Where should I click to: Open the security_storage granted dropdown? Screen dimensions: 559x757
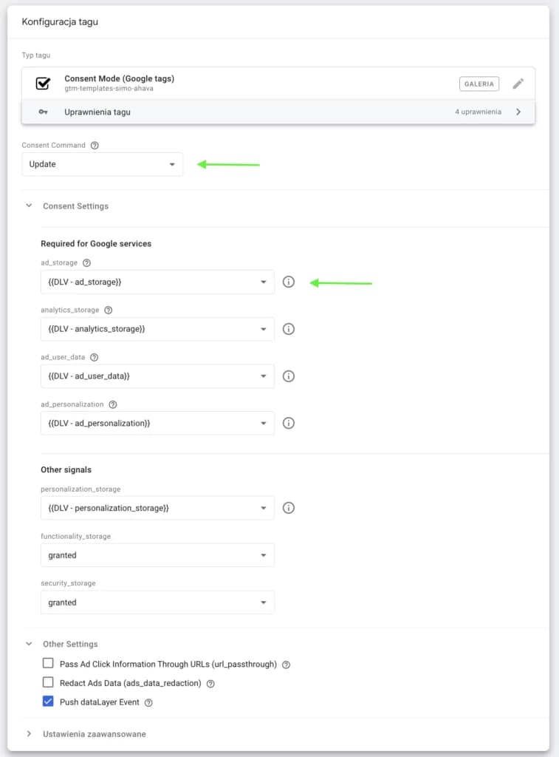157,602
